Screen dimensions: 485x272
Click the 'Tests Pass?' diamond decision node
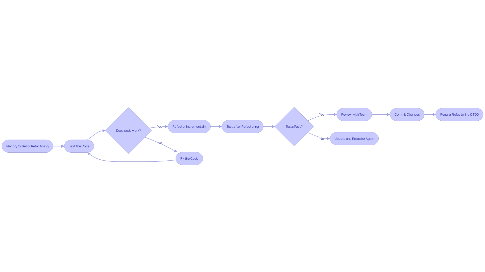294,126
